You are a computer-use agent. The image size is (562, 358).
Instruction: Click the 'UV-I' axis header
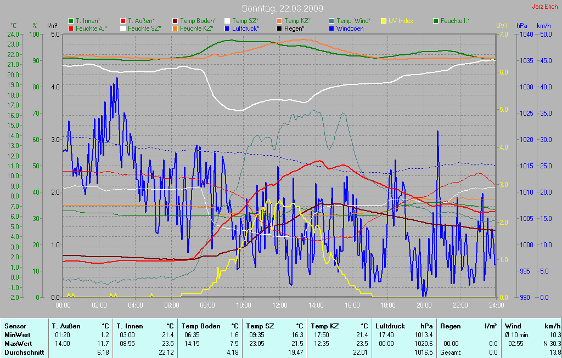coord(502,26)
